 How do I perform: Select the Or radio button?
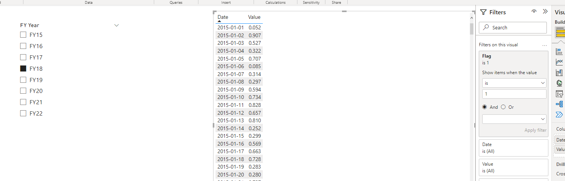click(503, 107)
